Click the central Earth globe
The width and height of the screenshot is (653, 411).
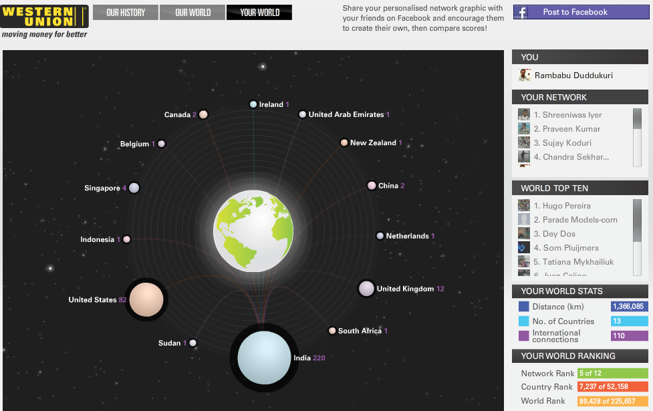pos(253,231)
